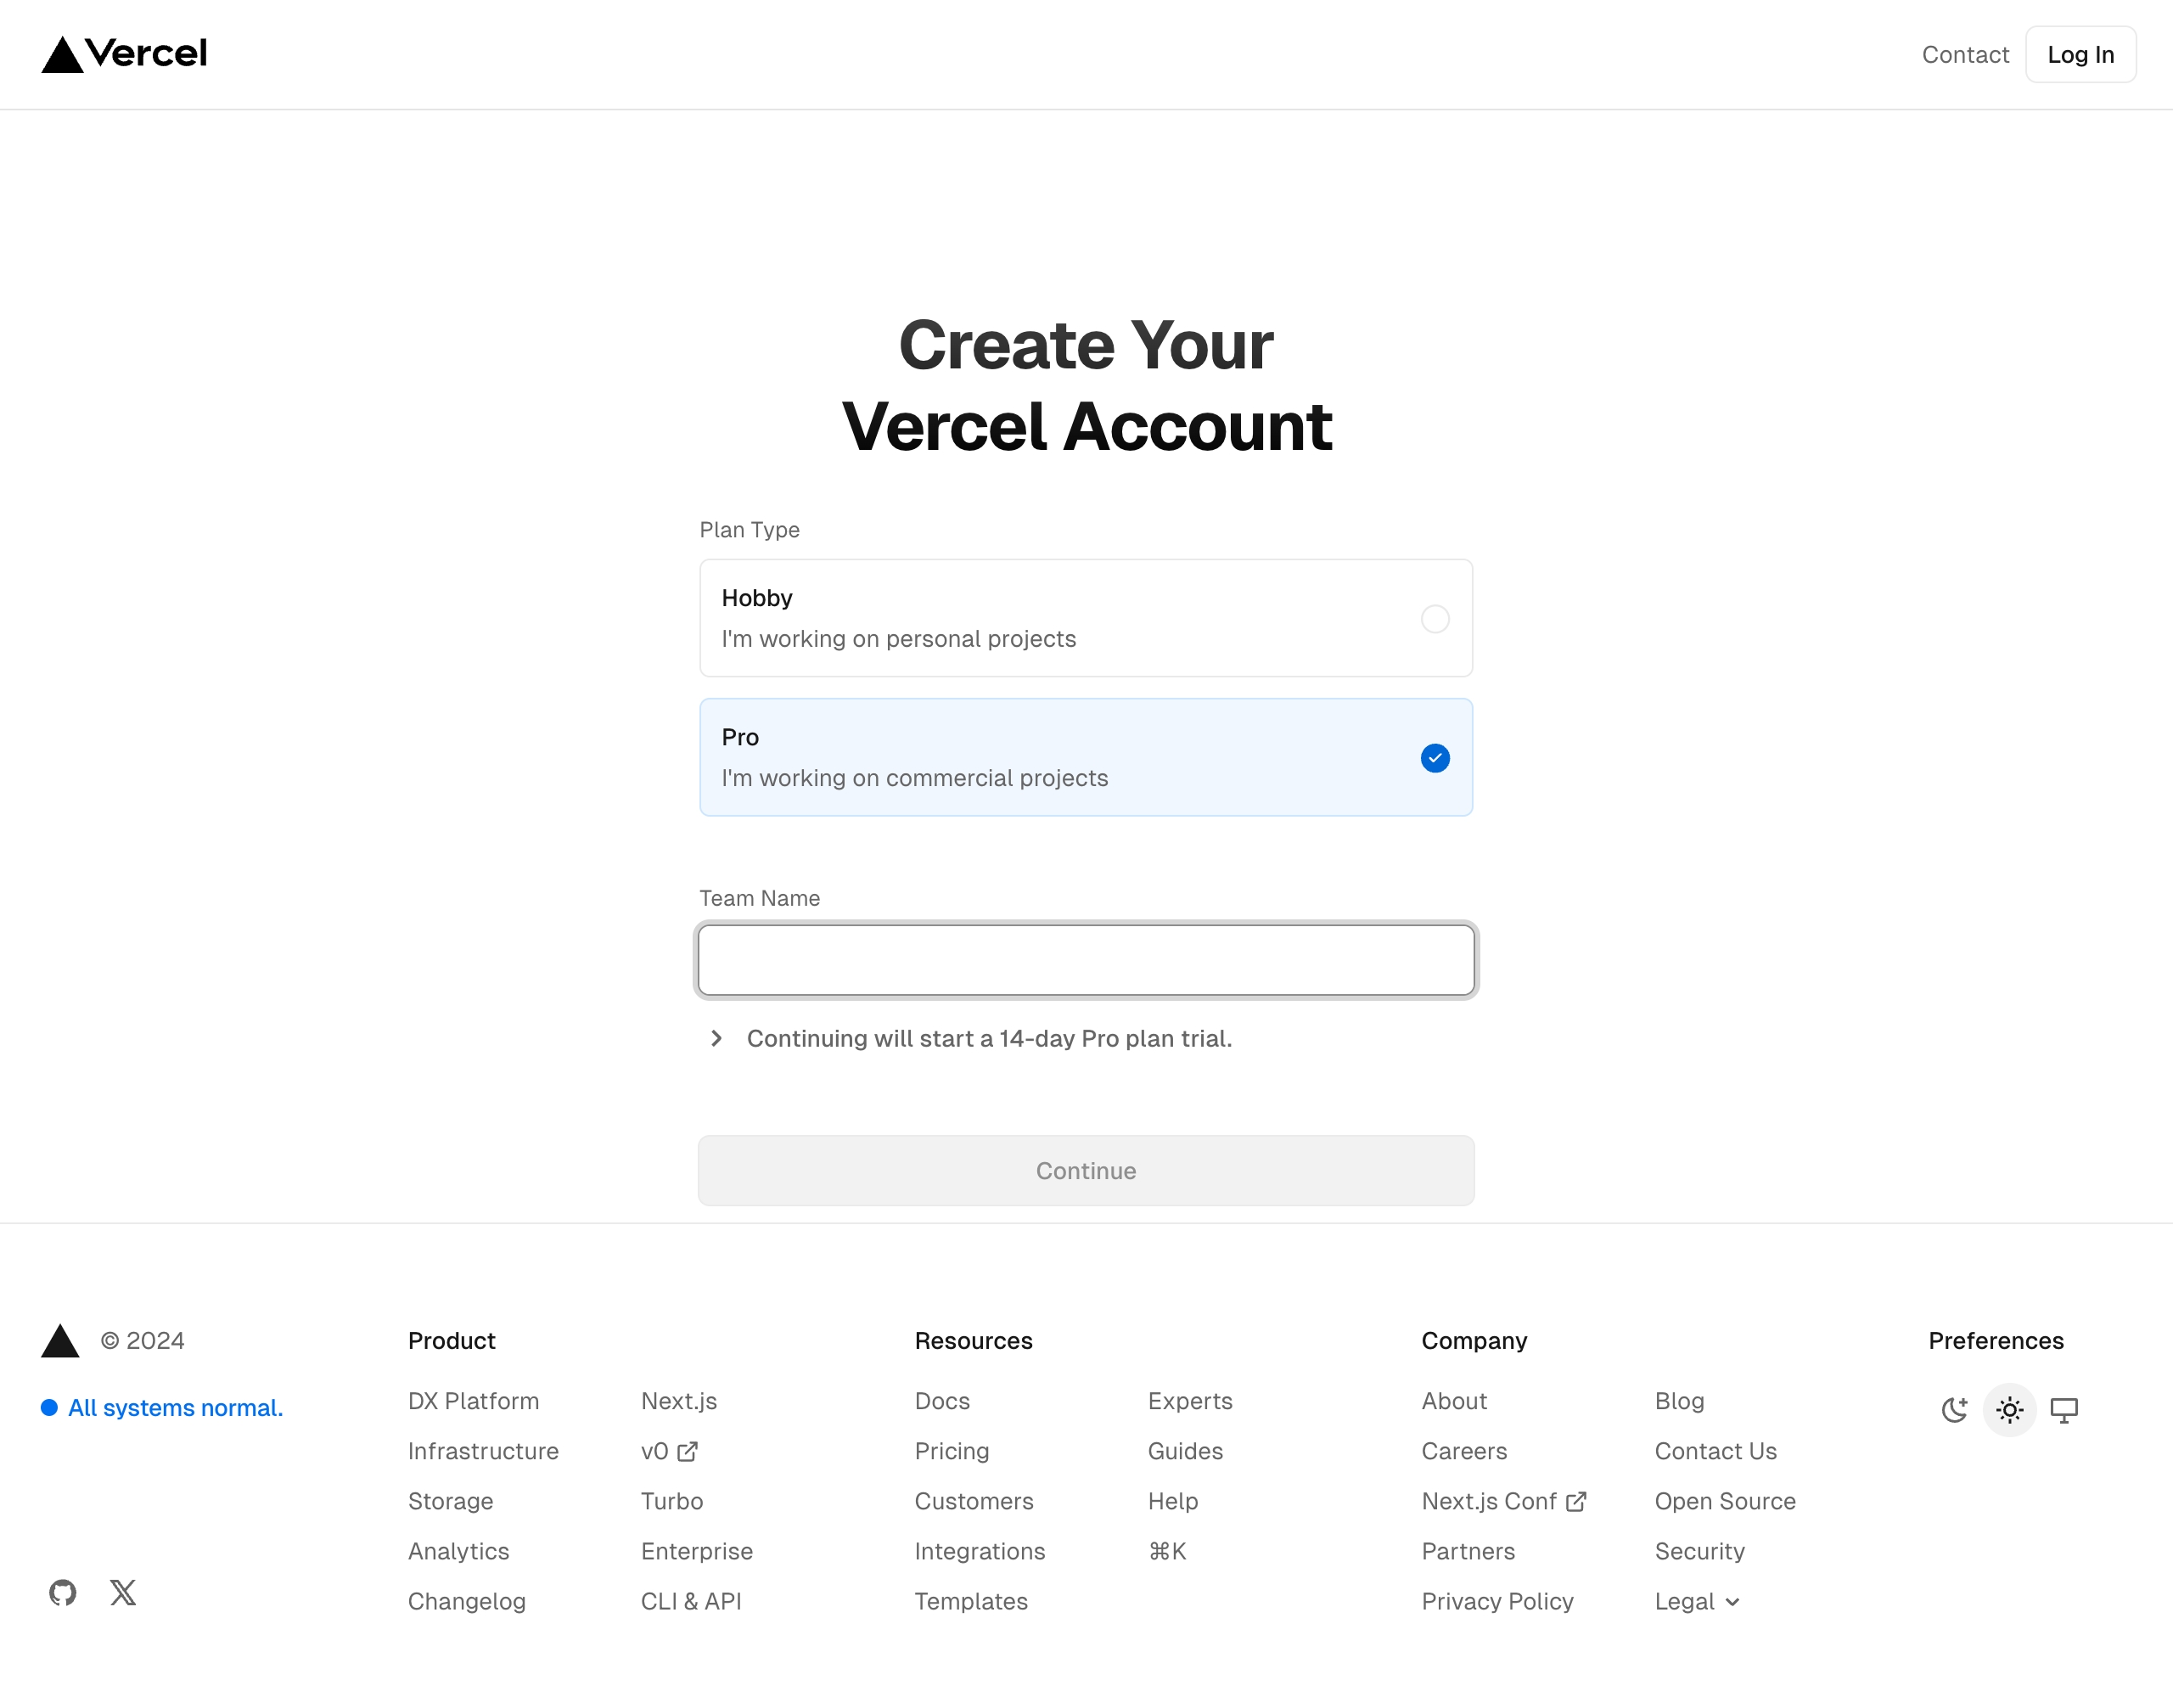The image size is (2173, 1708).
Task: Open the X (Twitter) icon link
Action: (123, 1592)
